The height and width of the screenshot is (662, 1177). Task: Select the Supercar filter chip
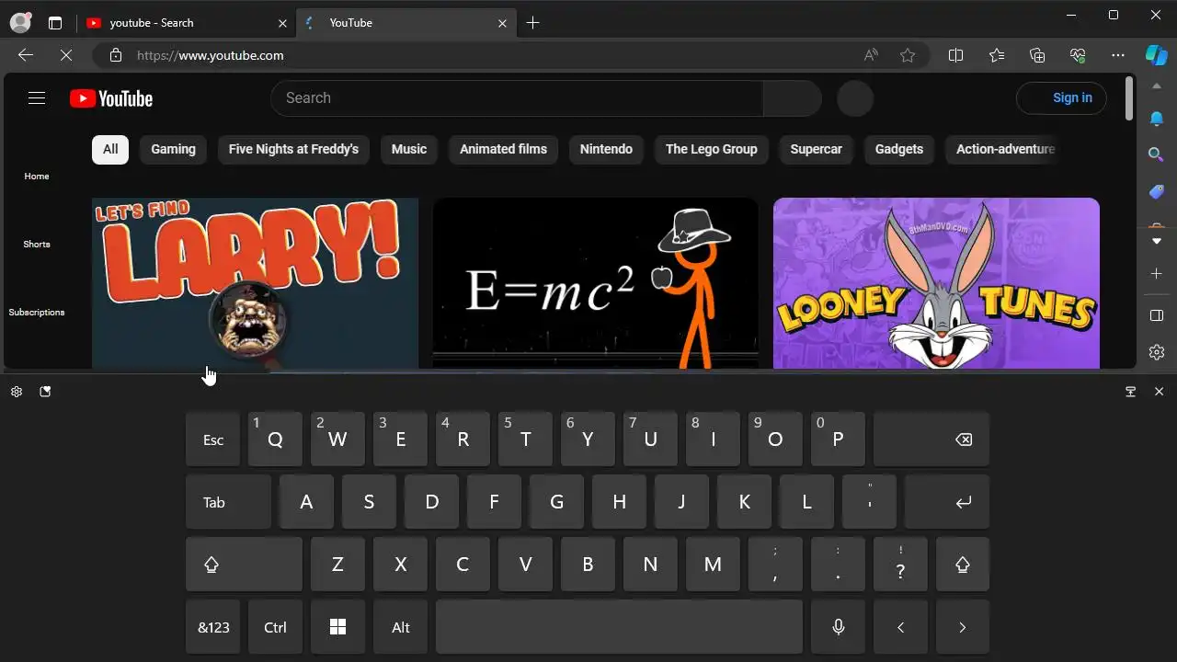(816, 149)
